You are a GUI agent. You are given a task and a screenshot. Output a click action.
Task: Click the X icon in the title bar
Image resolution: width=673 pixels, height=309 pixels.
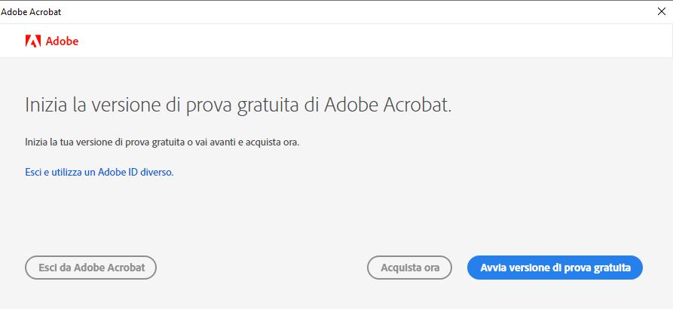tap(662, 11)
